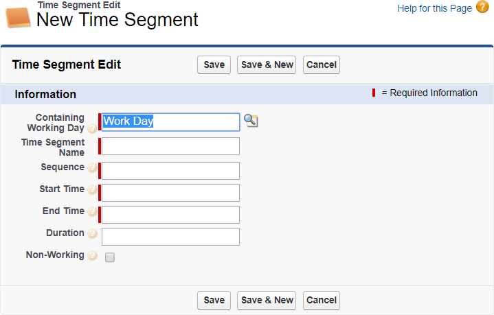Click the bottom Cancel button

point(321,300)
